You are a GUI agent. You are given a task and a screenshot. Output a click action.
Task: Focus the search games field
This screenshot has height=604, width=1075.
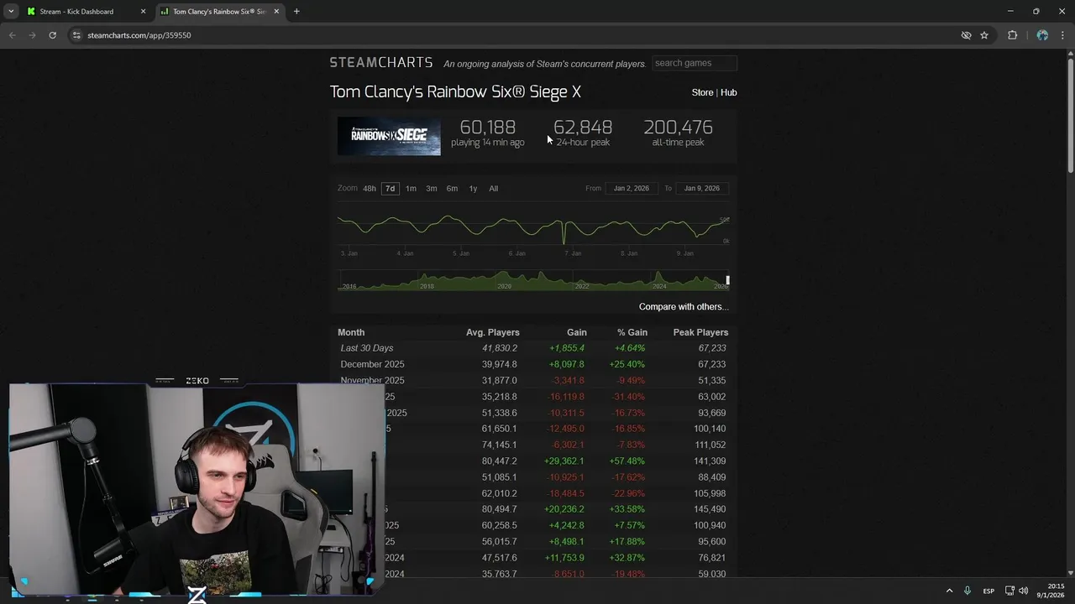[695, 63]
